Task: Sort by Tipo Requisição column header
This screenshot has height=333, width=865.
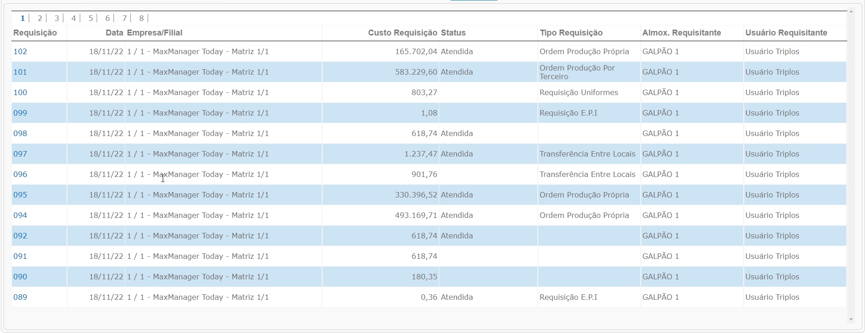Action: pyautogui.click(x=571, y=33)
